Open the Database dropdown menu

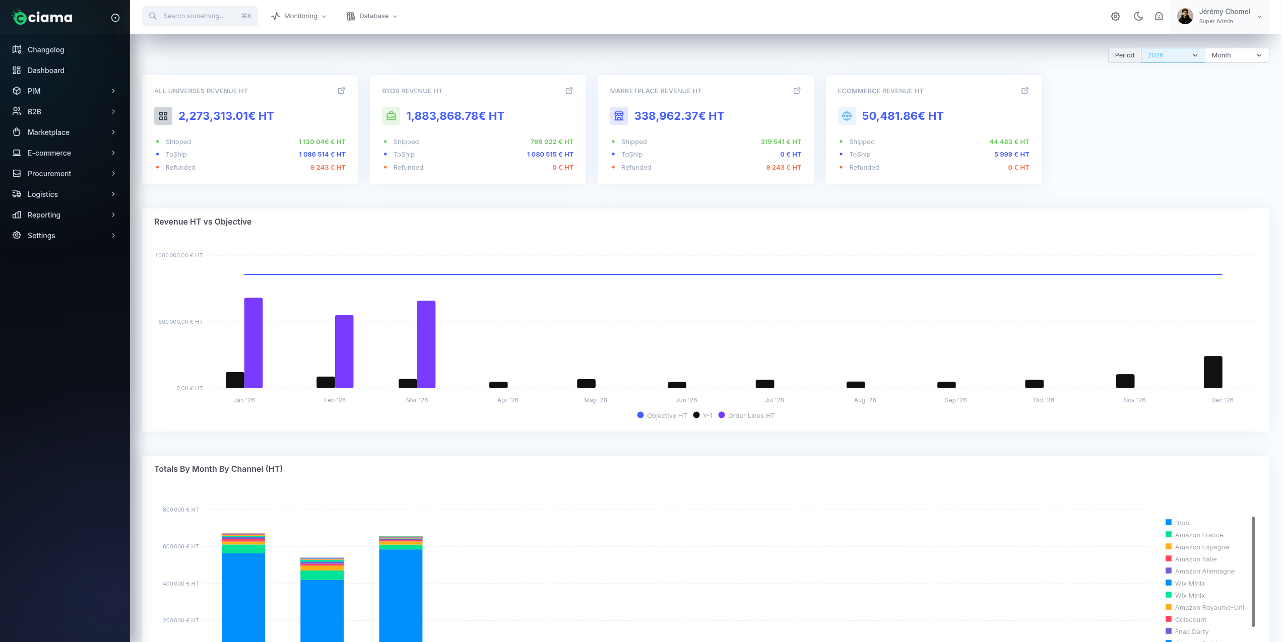(x=372, y=16)
